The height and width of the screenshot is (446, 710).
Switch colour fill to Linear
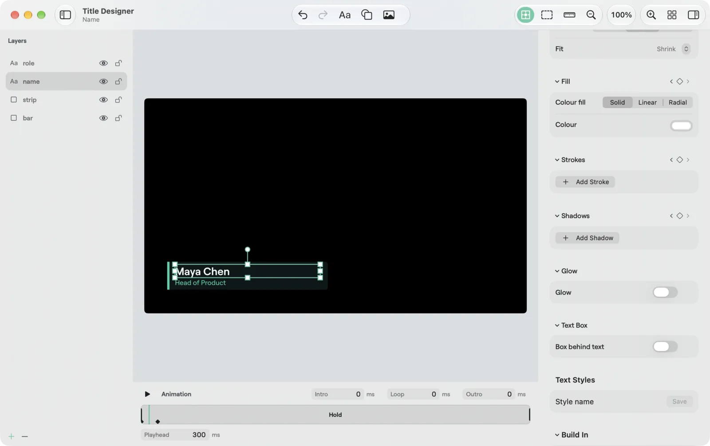647,102
